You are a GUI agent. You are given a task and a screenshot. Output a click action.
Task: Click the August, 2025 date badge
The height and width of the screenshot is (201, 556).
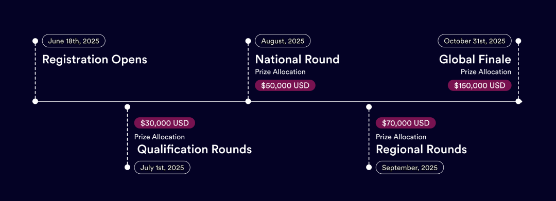[x=283, y=41]
